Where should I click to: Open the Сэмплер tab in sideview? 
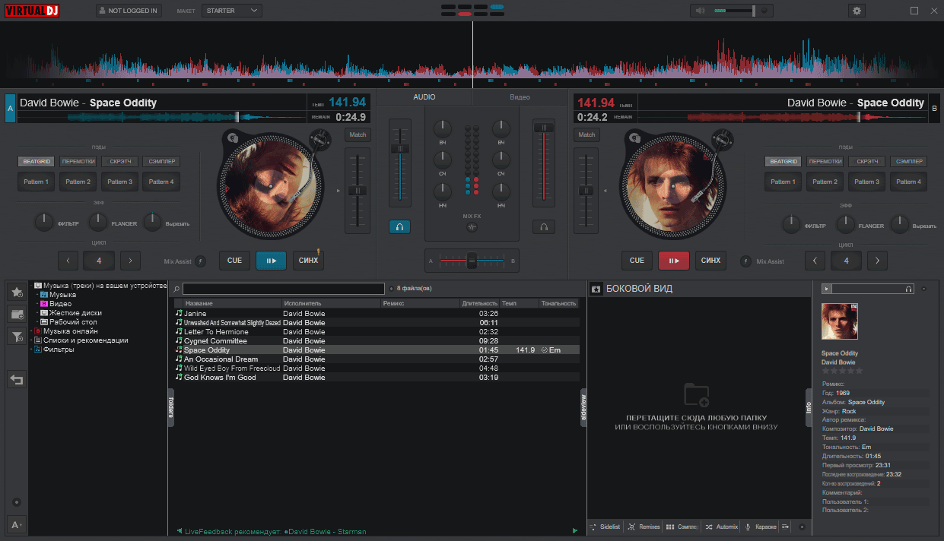pyautogui.click(x=682, y=527)
